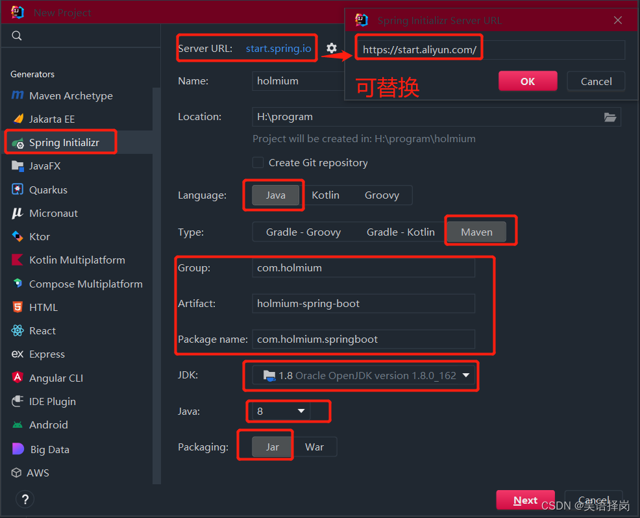Click the generators list scrollbar
The image size is (640, 518).
coord(156,286)
